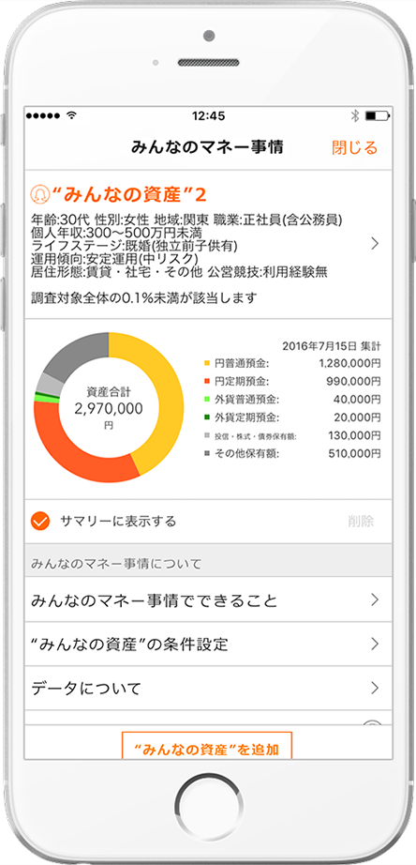Click the yellow 円普通預金 legend square

pos(207,363)
